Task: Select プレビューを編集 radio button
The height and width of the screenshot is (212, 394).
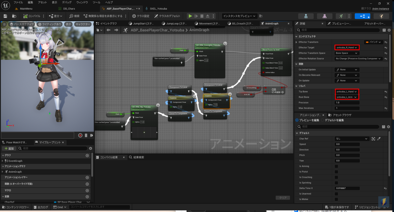Action: coord(297,120)
